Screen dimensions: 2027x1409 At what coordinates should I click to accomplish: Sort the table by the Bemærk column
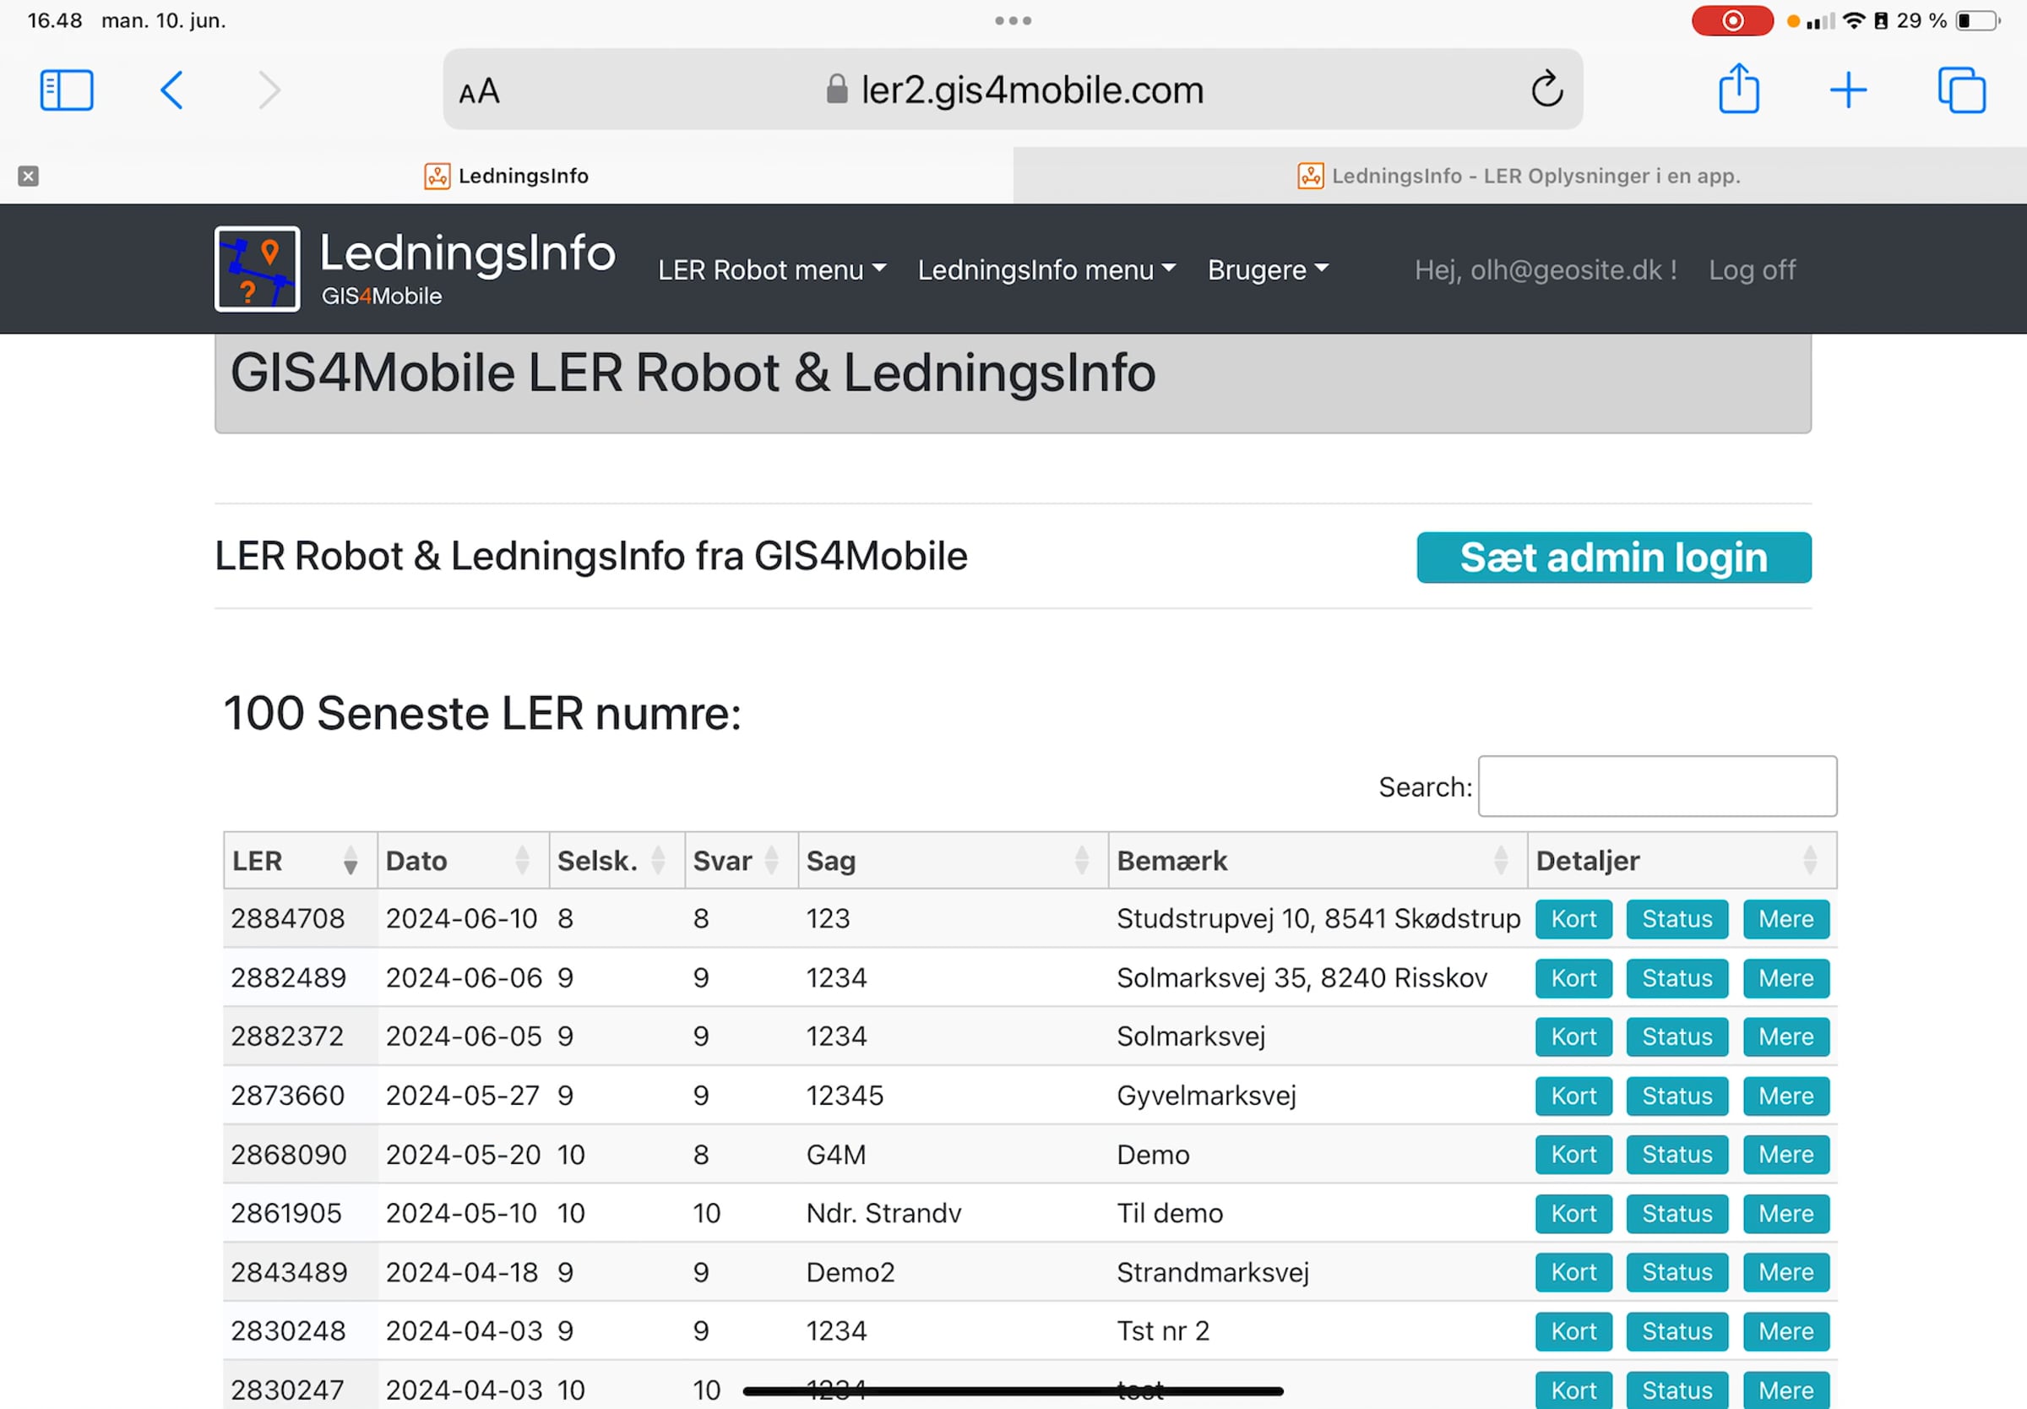click(x=1317, y=860)
